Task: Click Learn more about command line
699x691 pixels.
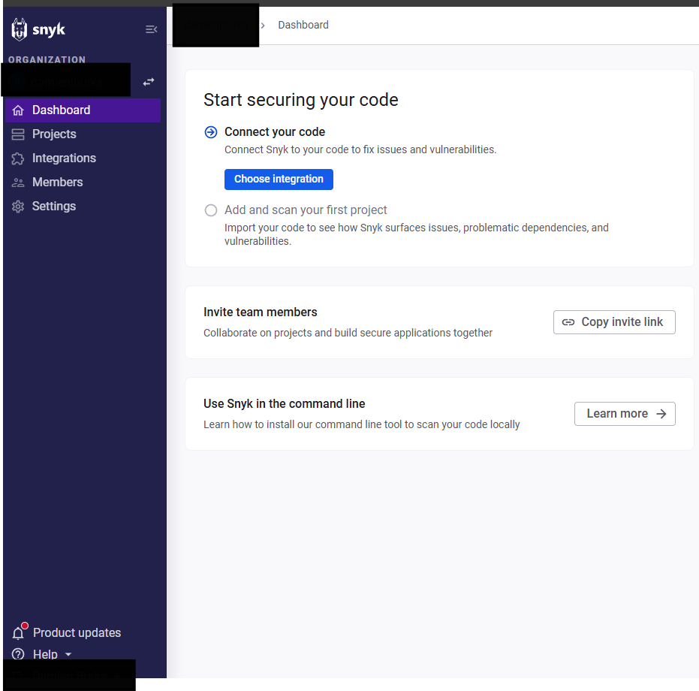Action: click(625, 414)
